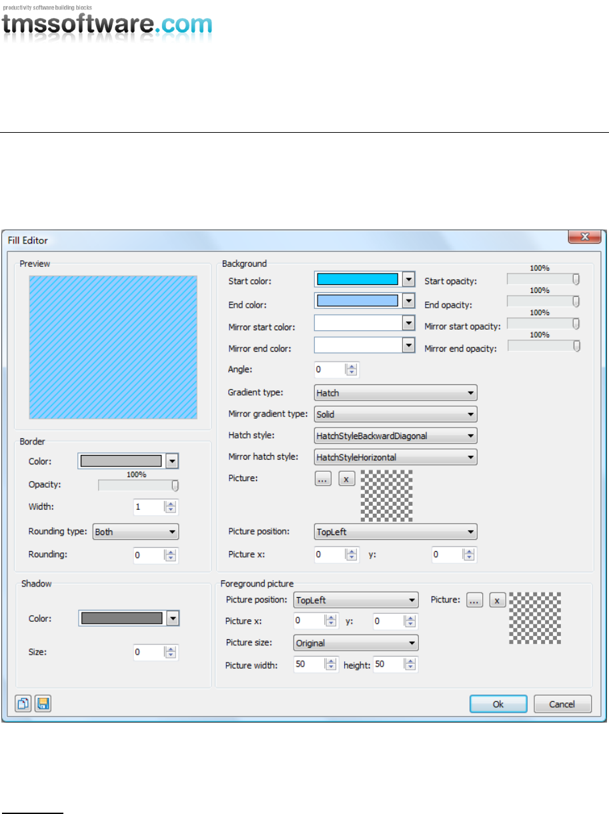The width and height of the screenshot is (609, 814).
Task: Click the border Opacity slider handle
Action: click(x=175, y=486)
